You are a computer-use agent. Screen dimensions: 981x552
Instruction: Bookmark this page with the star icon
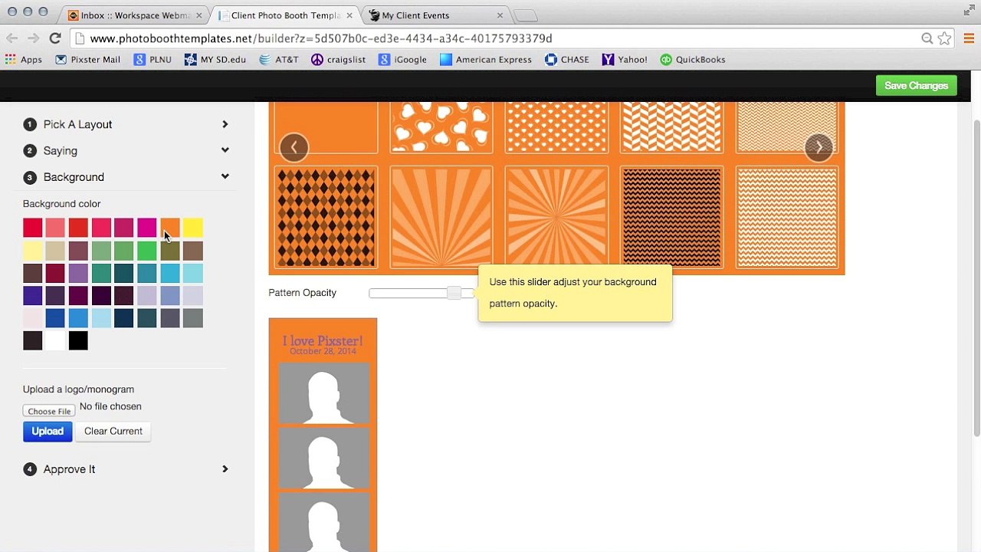tap(945, 38)
